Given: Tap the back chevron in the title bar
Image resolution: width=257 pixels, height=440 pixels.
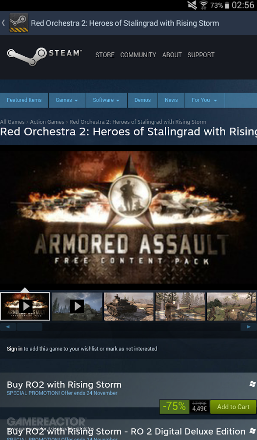Looking at the screenshot, I should [3, 23].
